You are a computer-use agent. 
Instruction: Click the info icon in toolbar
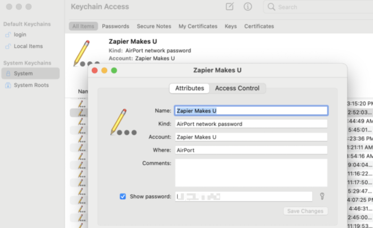coord(248,6)
